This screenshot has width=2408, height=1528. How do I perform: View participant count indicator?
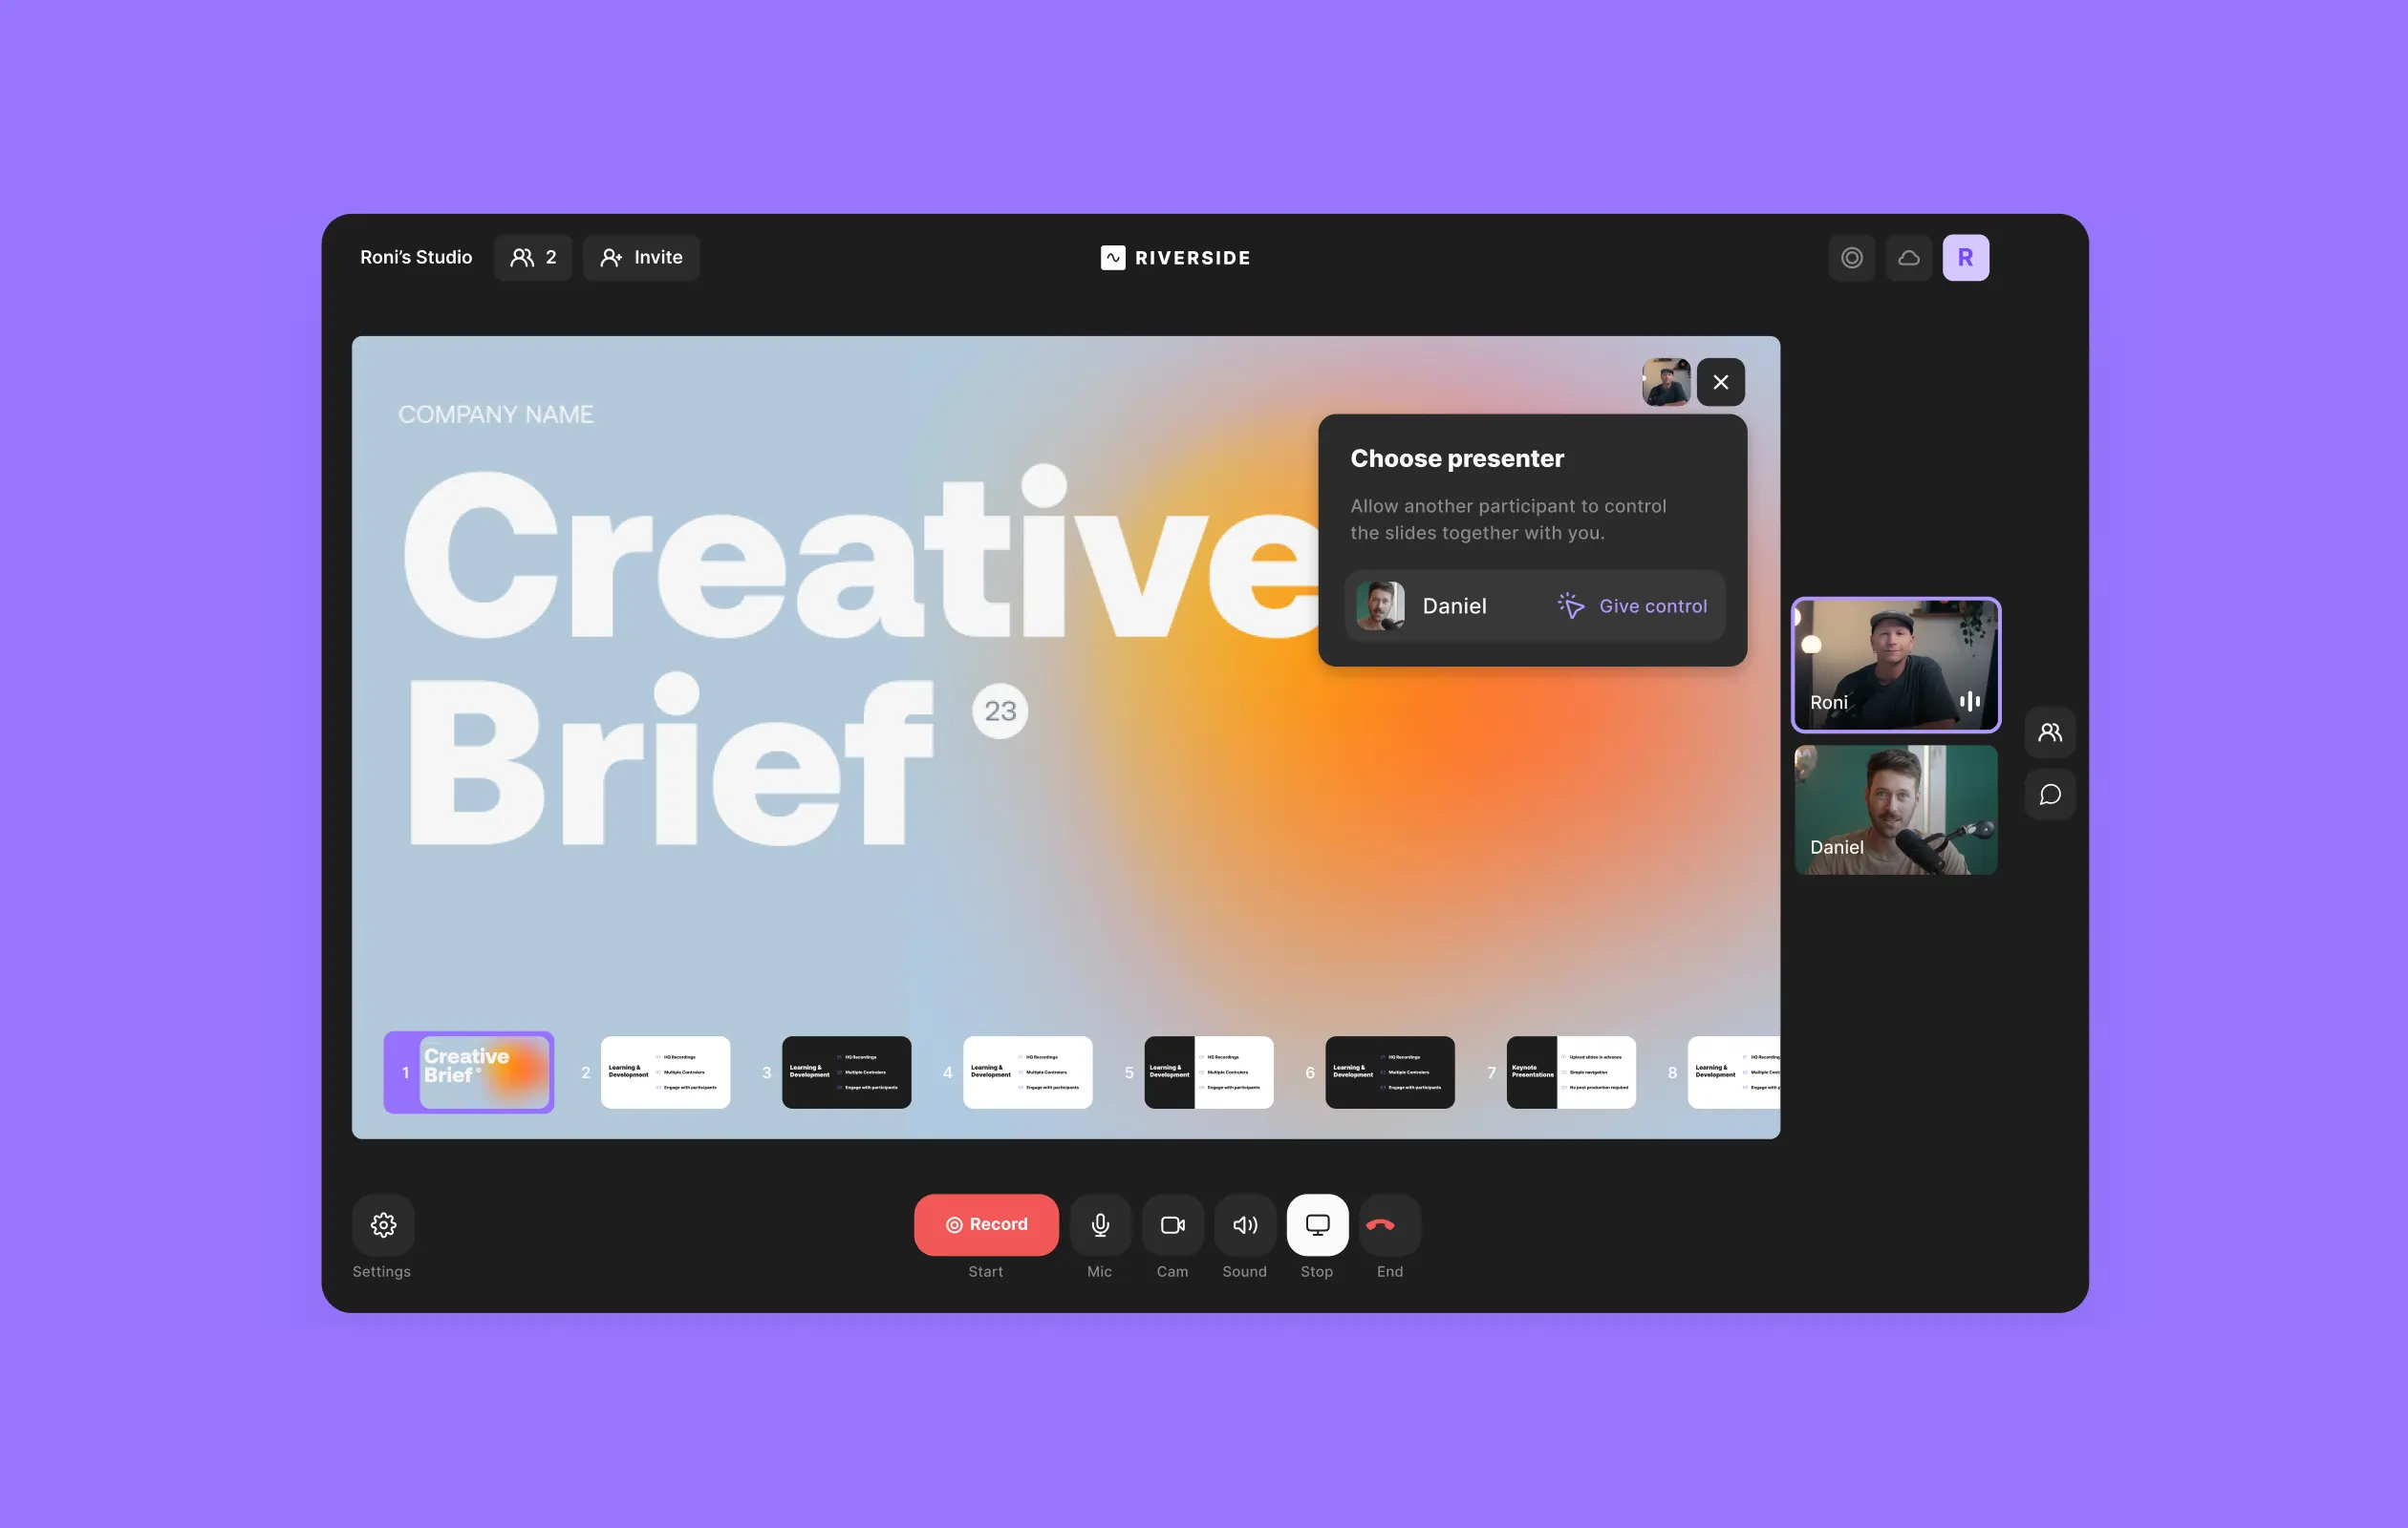point(532,258)
